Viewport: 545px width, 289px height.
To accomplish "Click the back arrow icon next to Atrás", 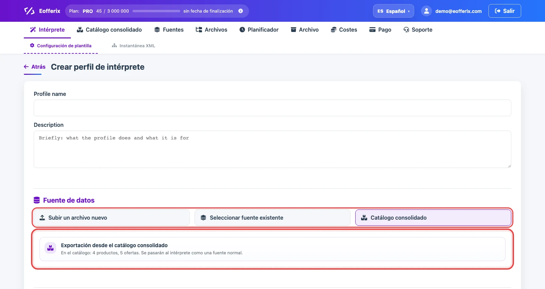I will [x=26, y=67].
